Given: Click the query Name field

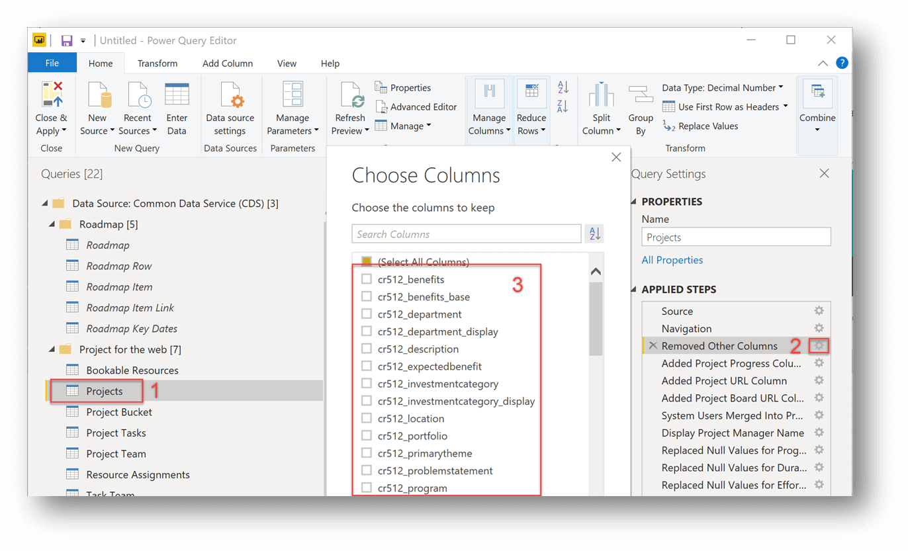Looking at the screenshot, I should coord(736,237).
